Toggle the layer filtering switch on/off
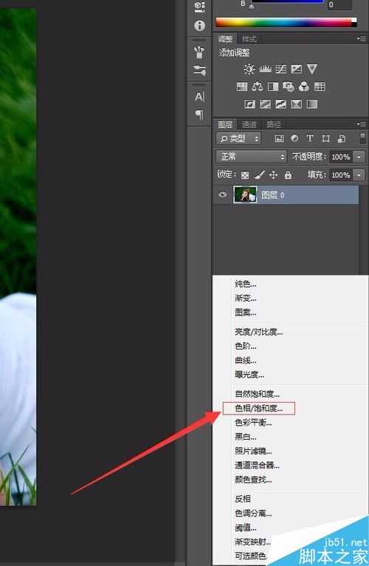The image size is (369, 566). [x=363, y=138]
